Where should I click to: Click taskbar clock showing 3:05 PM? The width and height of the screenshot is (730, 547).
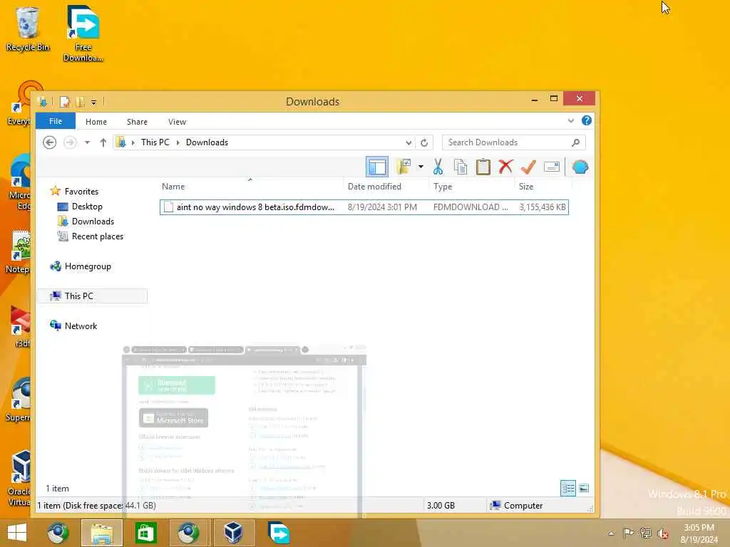[699, 533]
